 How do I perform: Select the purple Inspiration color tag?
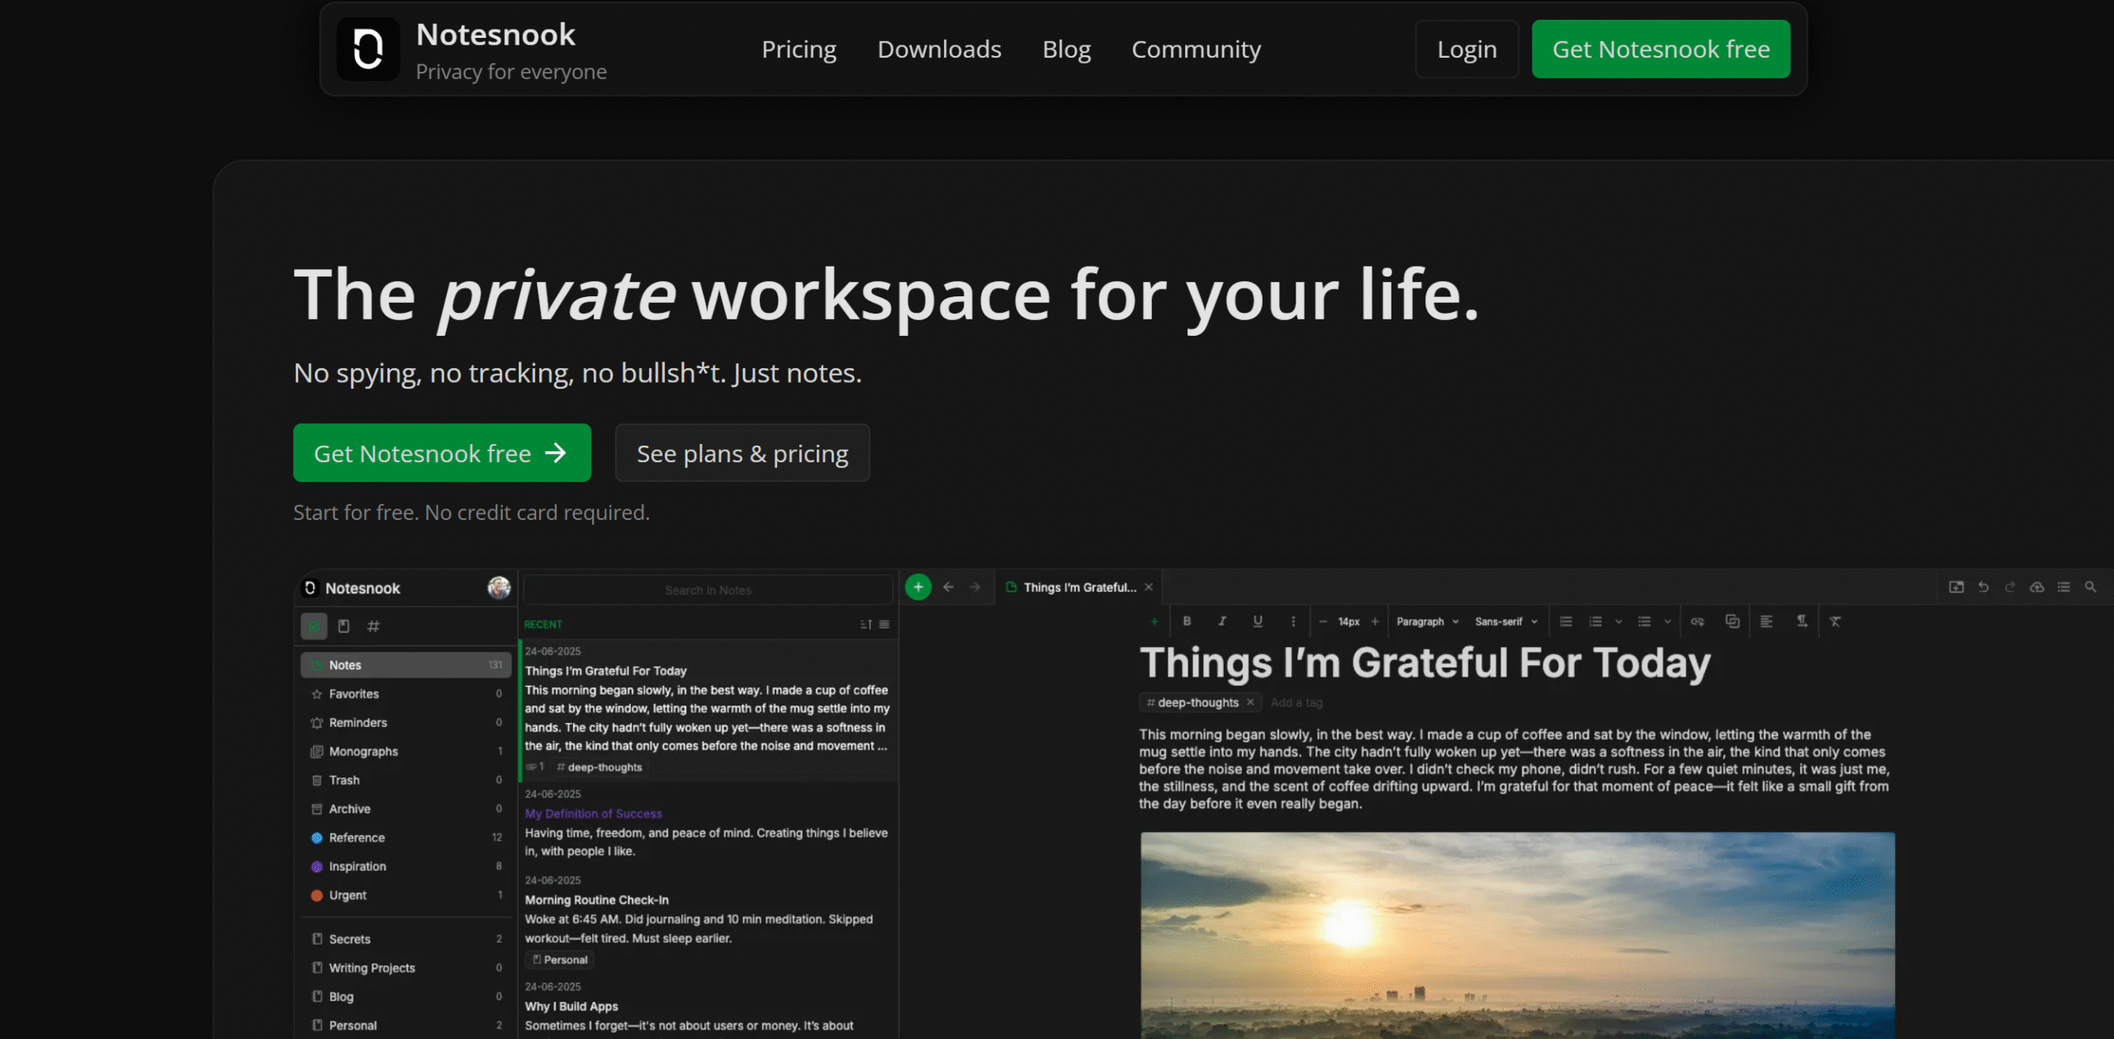tap(405, 867)
